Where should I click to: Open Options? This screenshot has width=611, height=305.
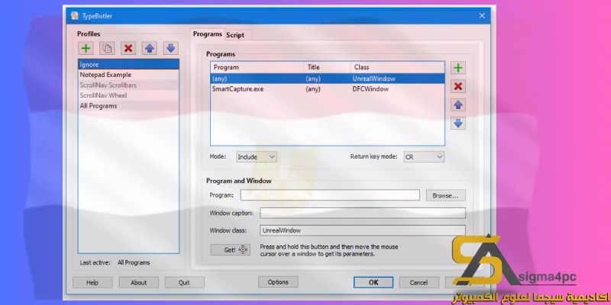tap(278, 282)
